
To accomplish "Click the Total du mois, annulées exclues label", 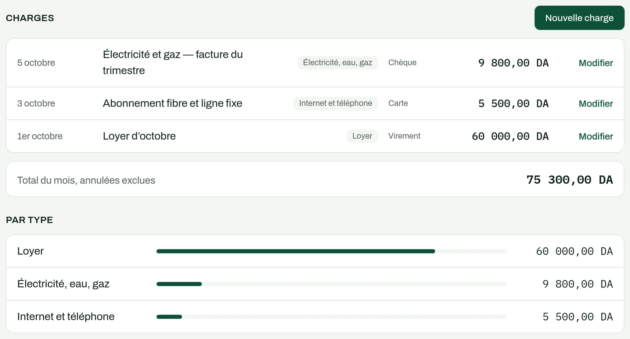I will 86,180.
